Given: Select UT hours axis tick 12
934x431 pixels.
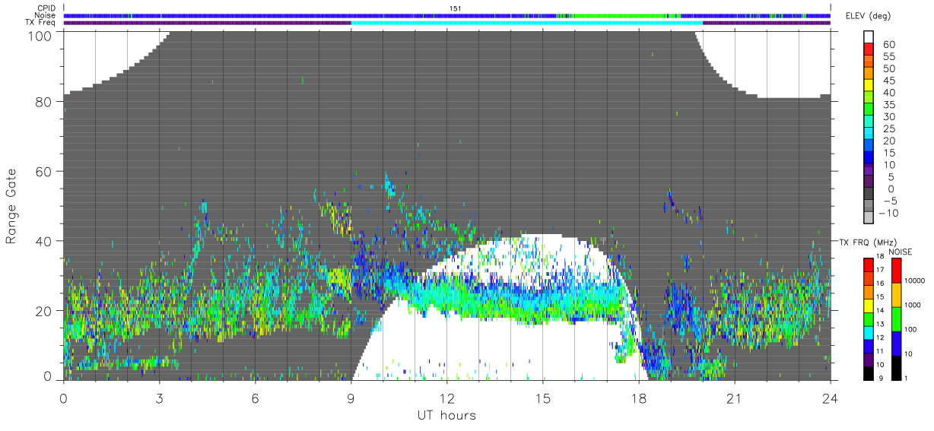Looking at the screenshot, I should [446, 398].
